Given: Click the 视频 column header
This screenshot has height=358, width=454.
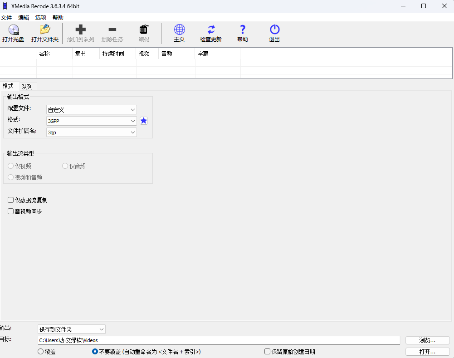Looking at the screenshot, I should [x=147, y=54].
